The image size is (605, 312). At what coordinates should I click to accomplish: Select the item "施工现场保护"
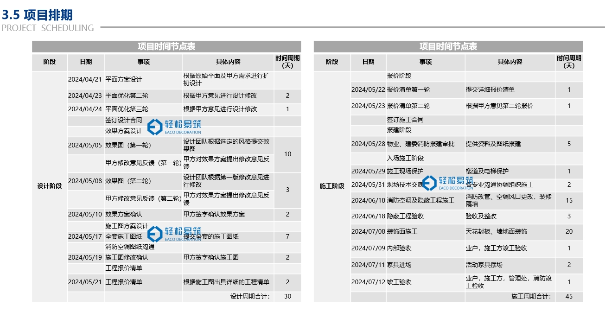(405, 172)
